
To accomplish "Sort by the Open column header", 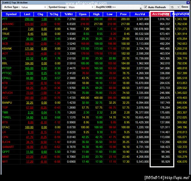I will 82,14.
